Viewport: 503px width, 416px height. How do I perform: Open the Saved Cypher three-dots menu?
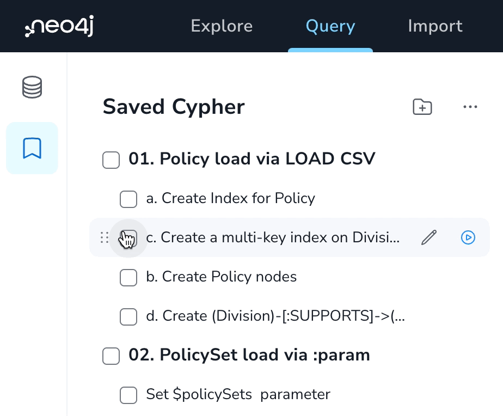point(470,107)
